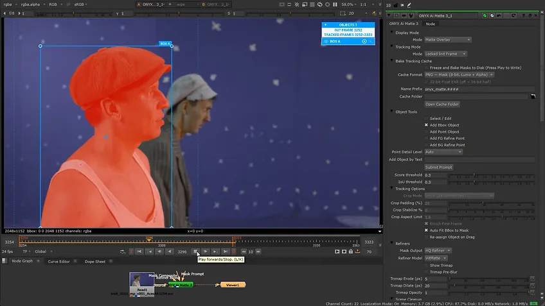Viewport: 545px width, 306px height.
Task: Enable Add FG Refine Point checkbox
Action: click(x=427, y=139)
